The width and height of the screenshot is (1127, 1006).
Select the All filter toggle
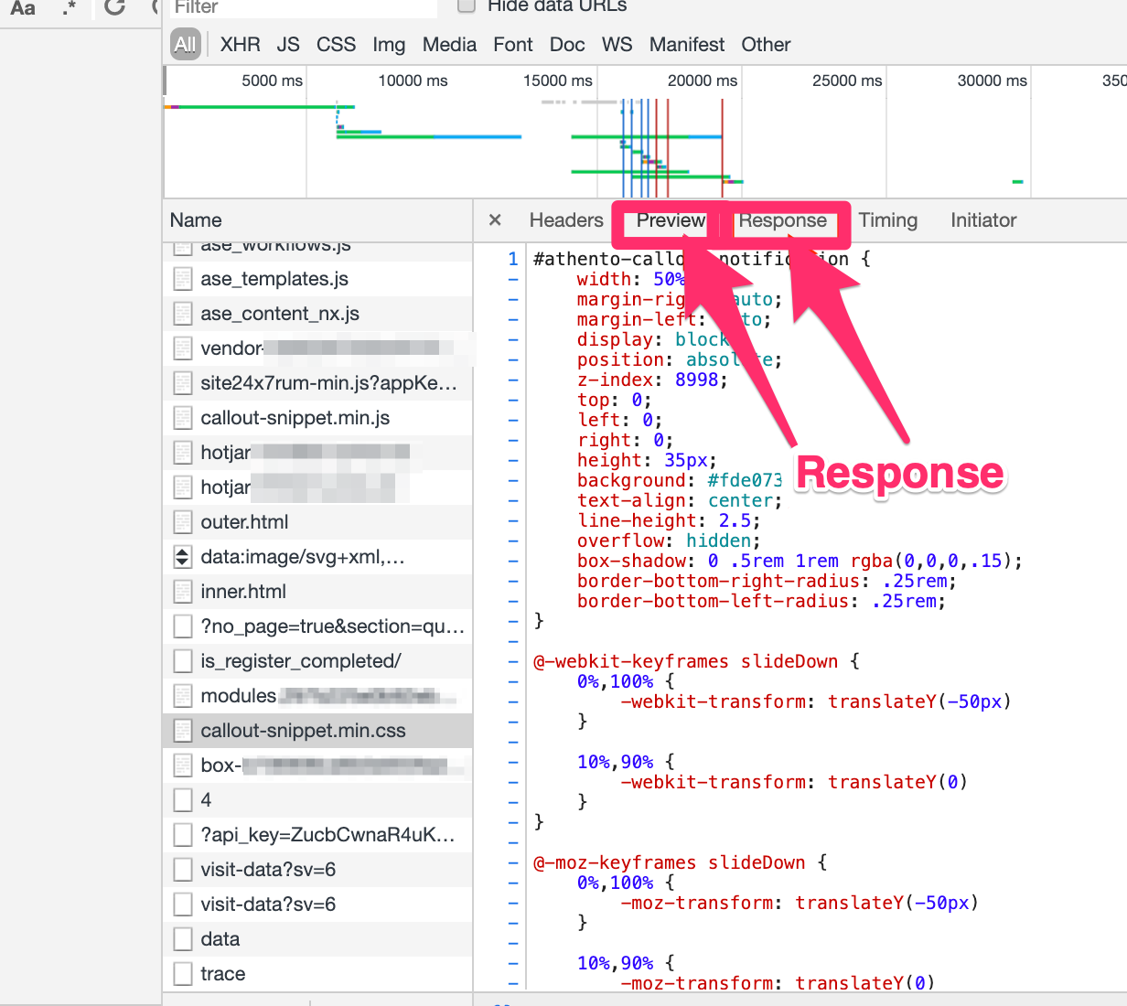(x=186, y=45)
